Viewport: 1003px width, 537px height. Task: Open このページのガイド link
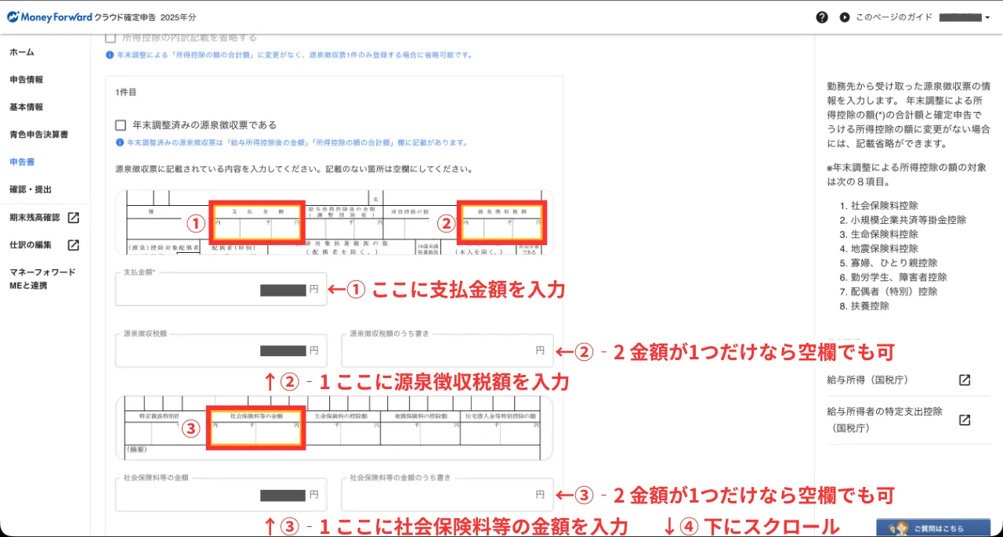point(893,17)
